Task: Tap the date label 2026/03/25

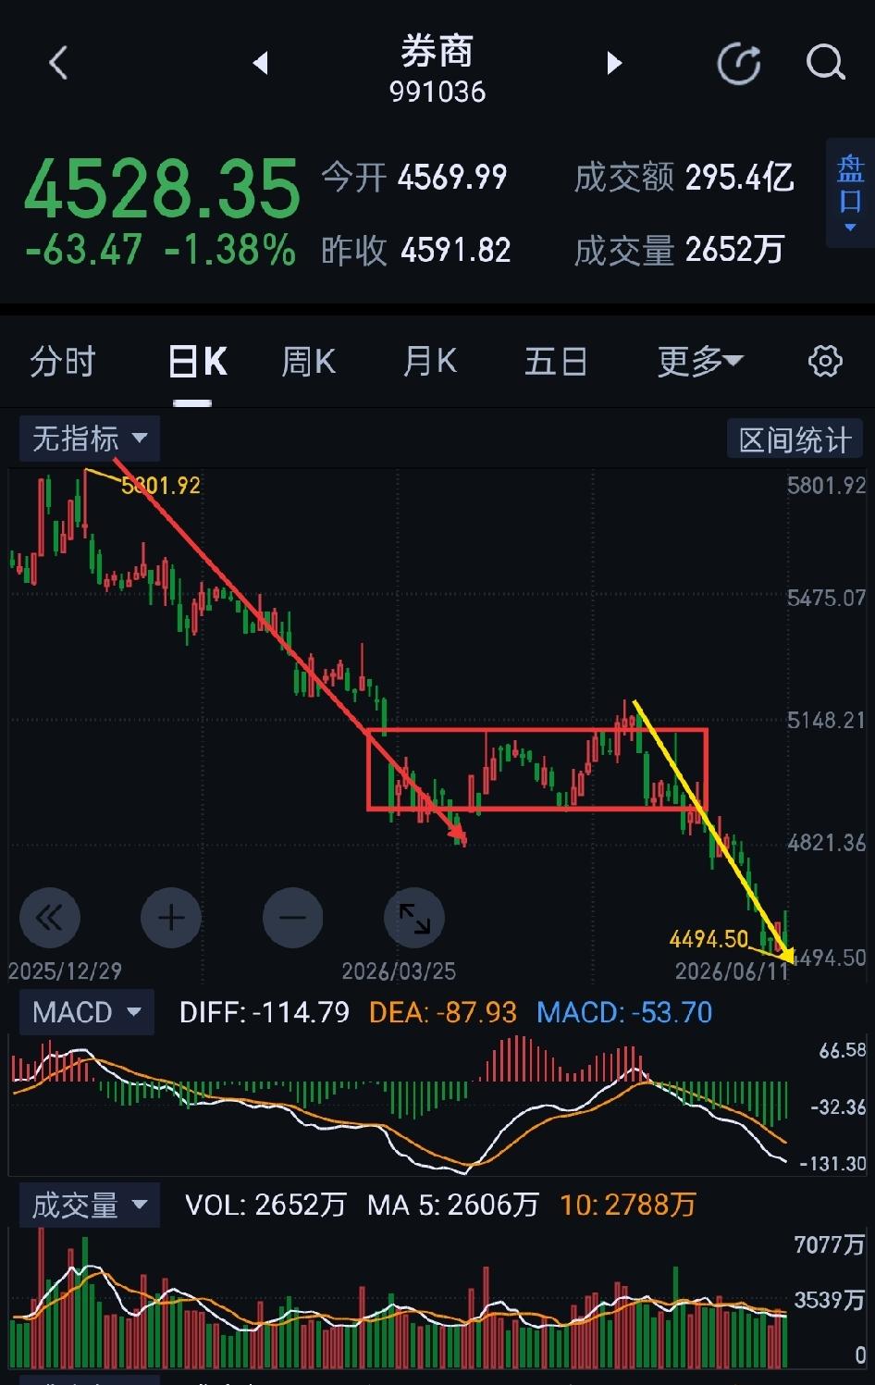Action: [399, 971]
